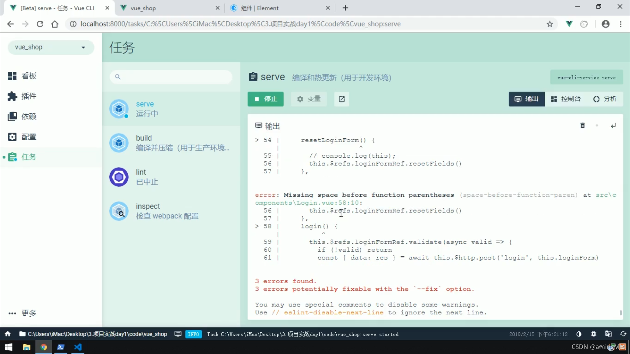Screen dimensions: 630x354
Task: Open the 变量 parameters settings
Action: pos(309,99)
